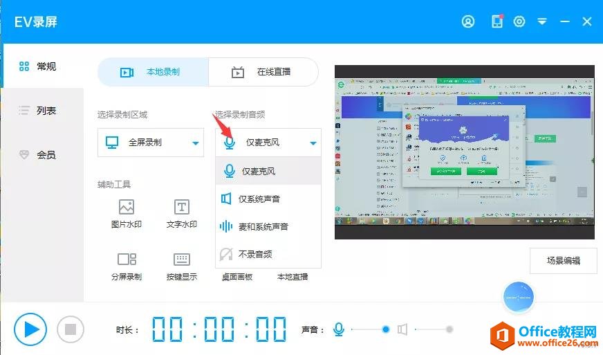This screenshot has width=603, height=355.
Task: Open 文字水印 tool
Action: point(181,214)
